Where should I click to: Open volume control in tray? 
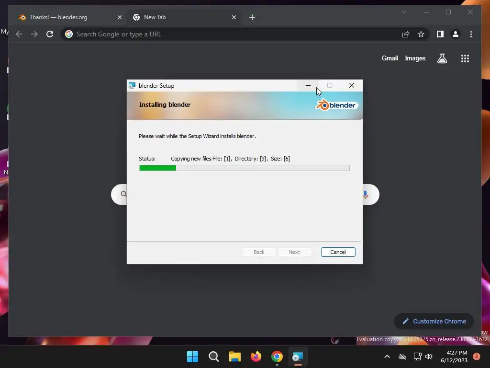429,356
